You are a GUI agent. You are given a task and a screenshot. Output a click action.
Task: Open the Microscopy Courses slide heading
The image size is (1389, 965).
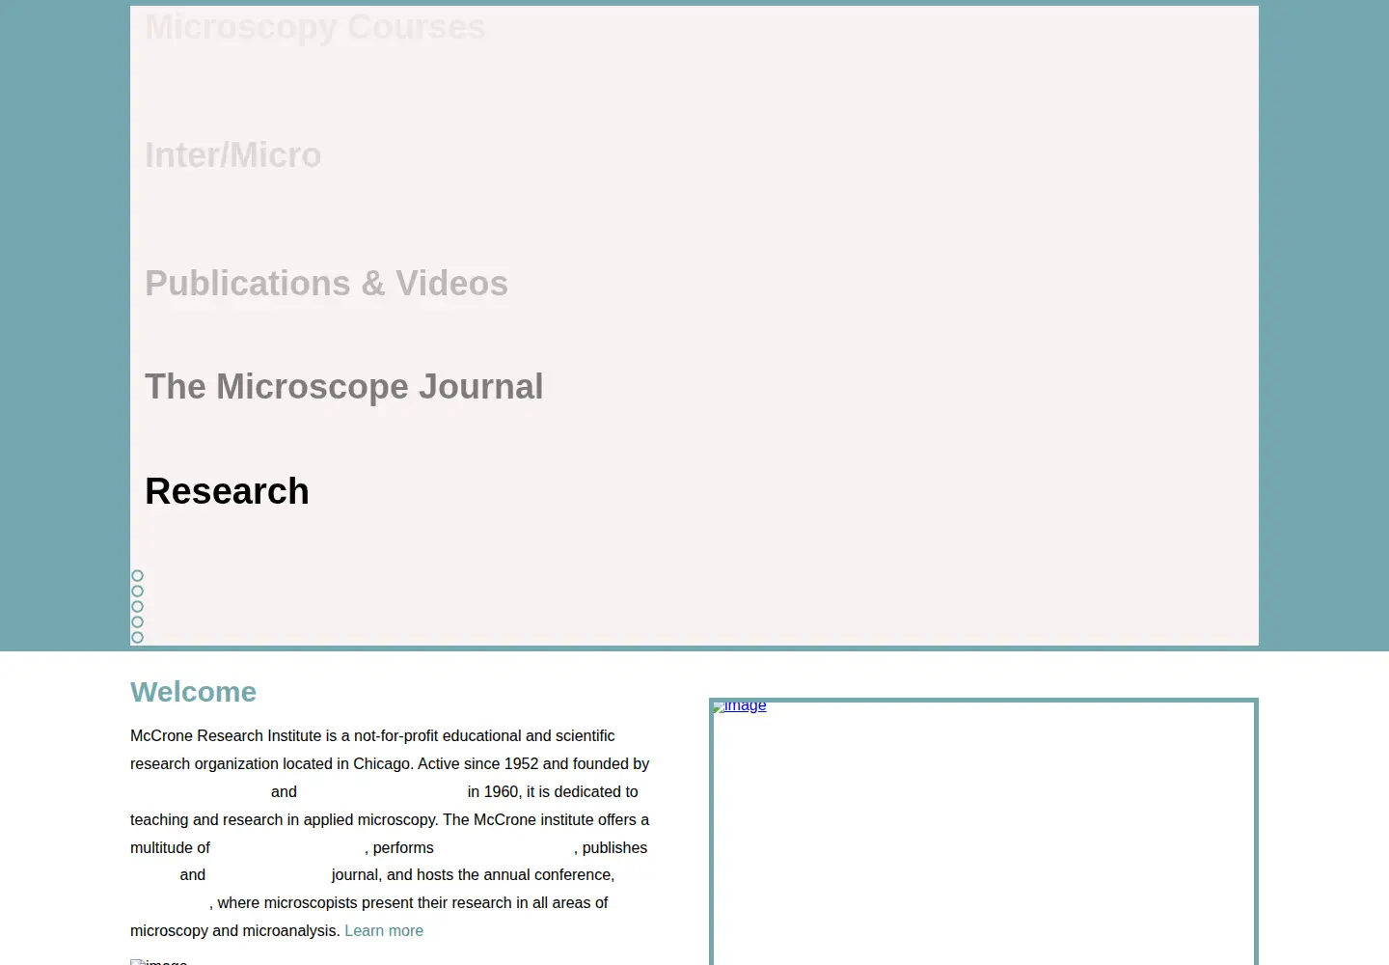[x=315, y=27]
